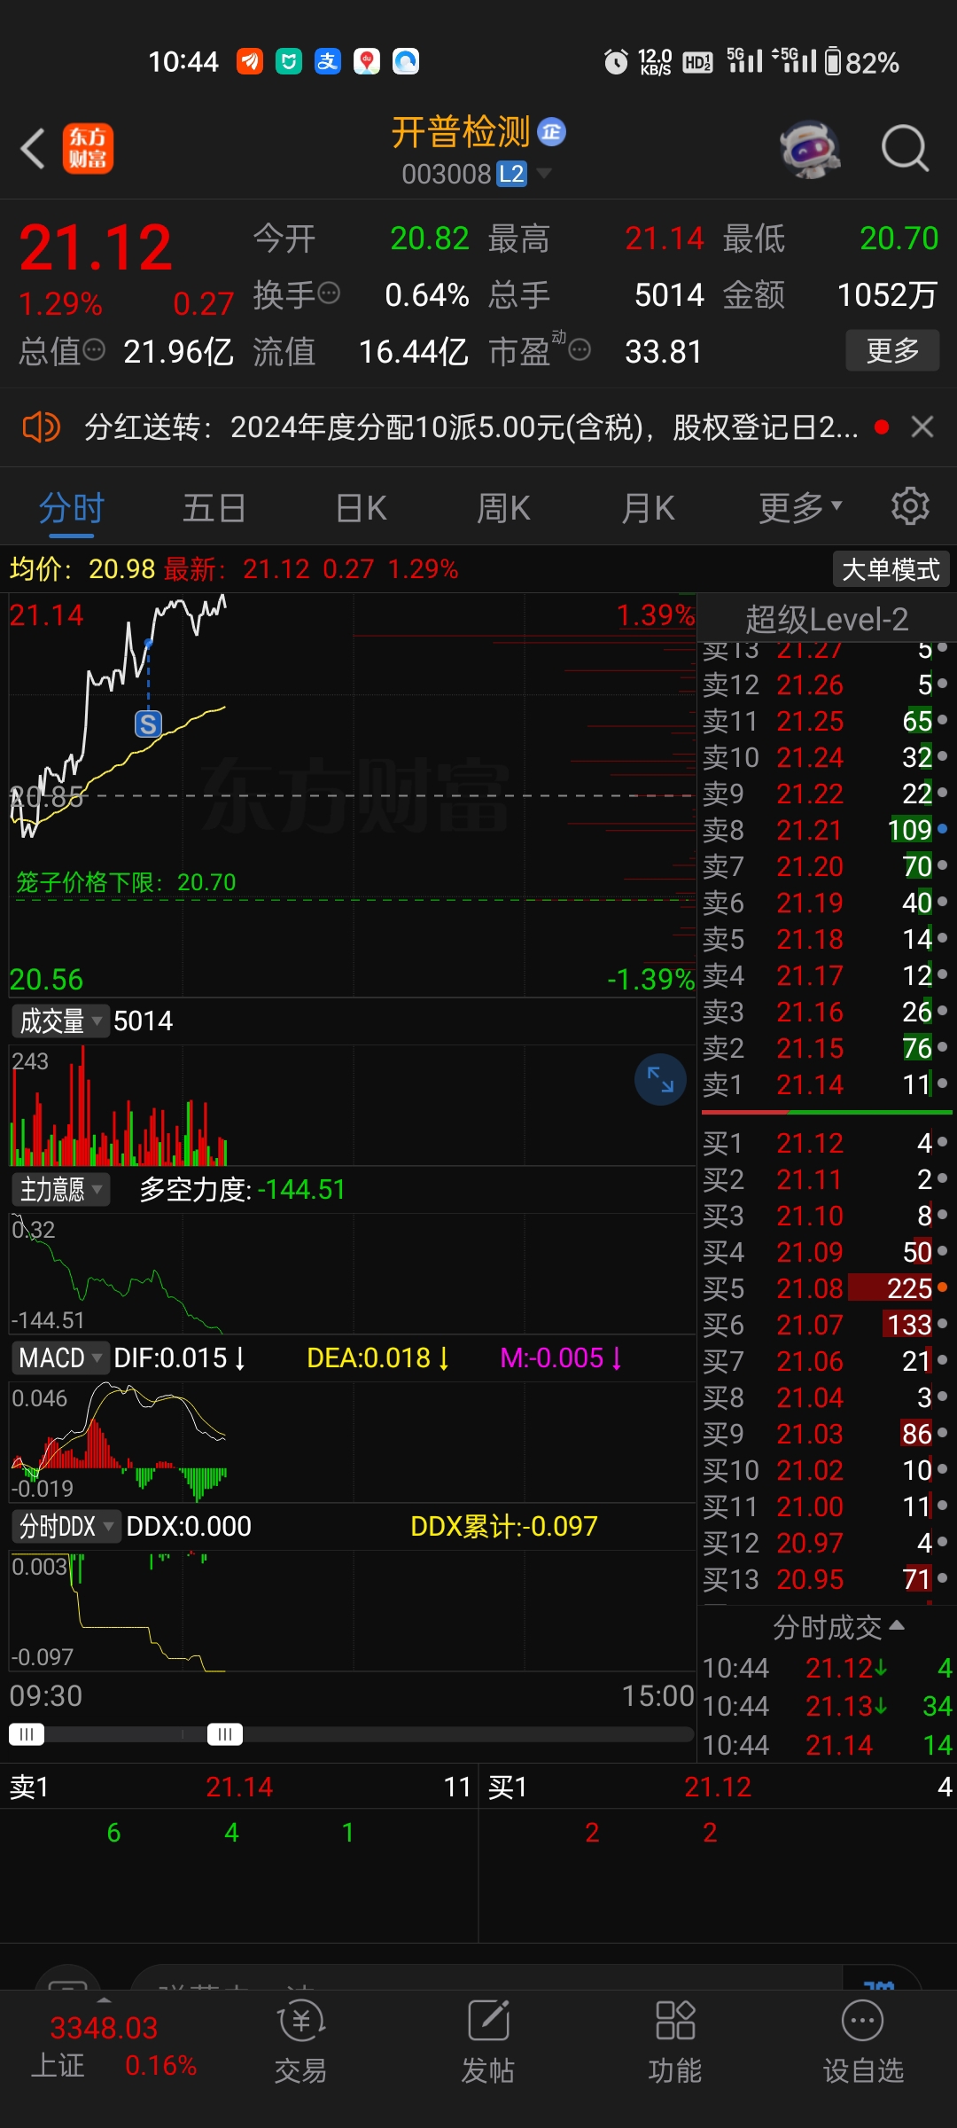This screenshot has height=2128, width=957.
Task: Tap the orange notification icon in status bar
Action: (x=250, y=61)
